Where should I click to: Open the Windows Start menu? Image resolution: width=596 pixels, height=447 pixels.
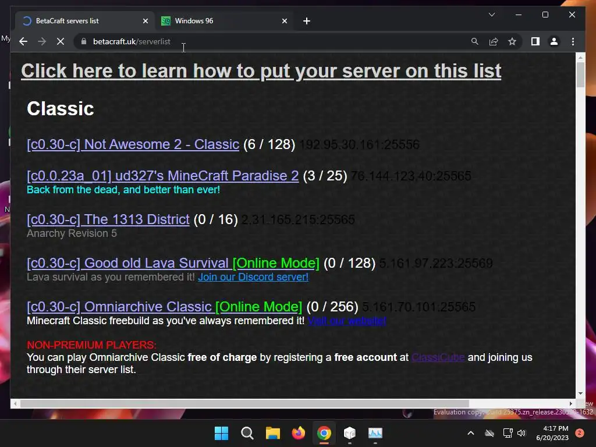[x=221, y=433]
